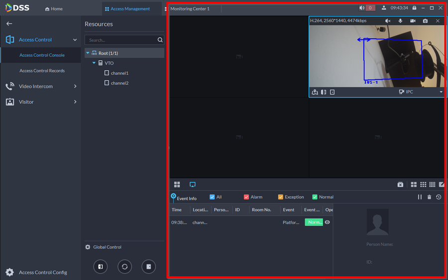This screenshot has height=280, width=448.
Task: View event details with the eye icon
Action: (327, 222)
